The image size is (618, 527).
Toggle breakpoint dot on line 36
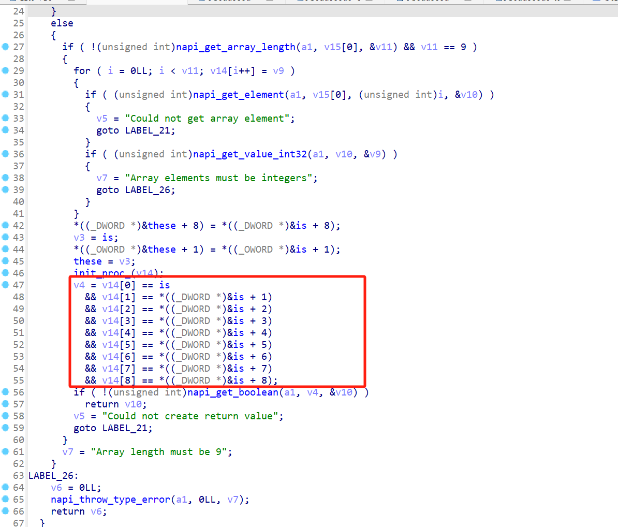coord(6,154)
